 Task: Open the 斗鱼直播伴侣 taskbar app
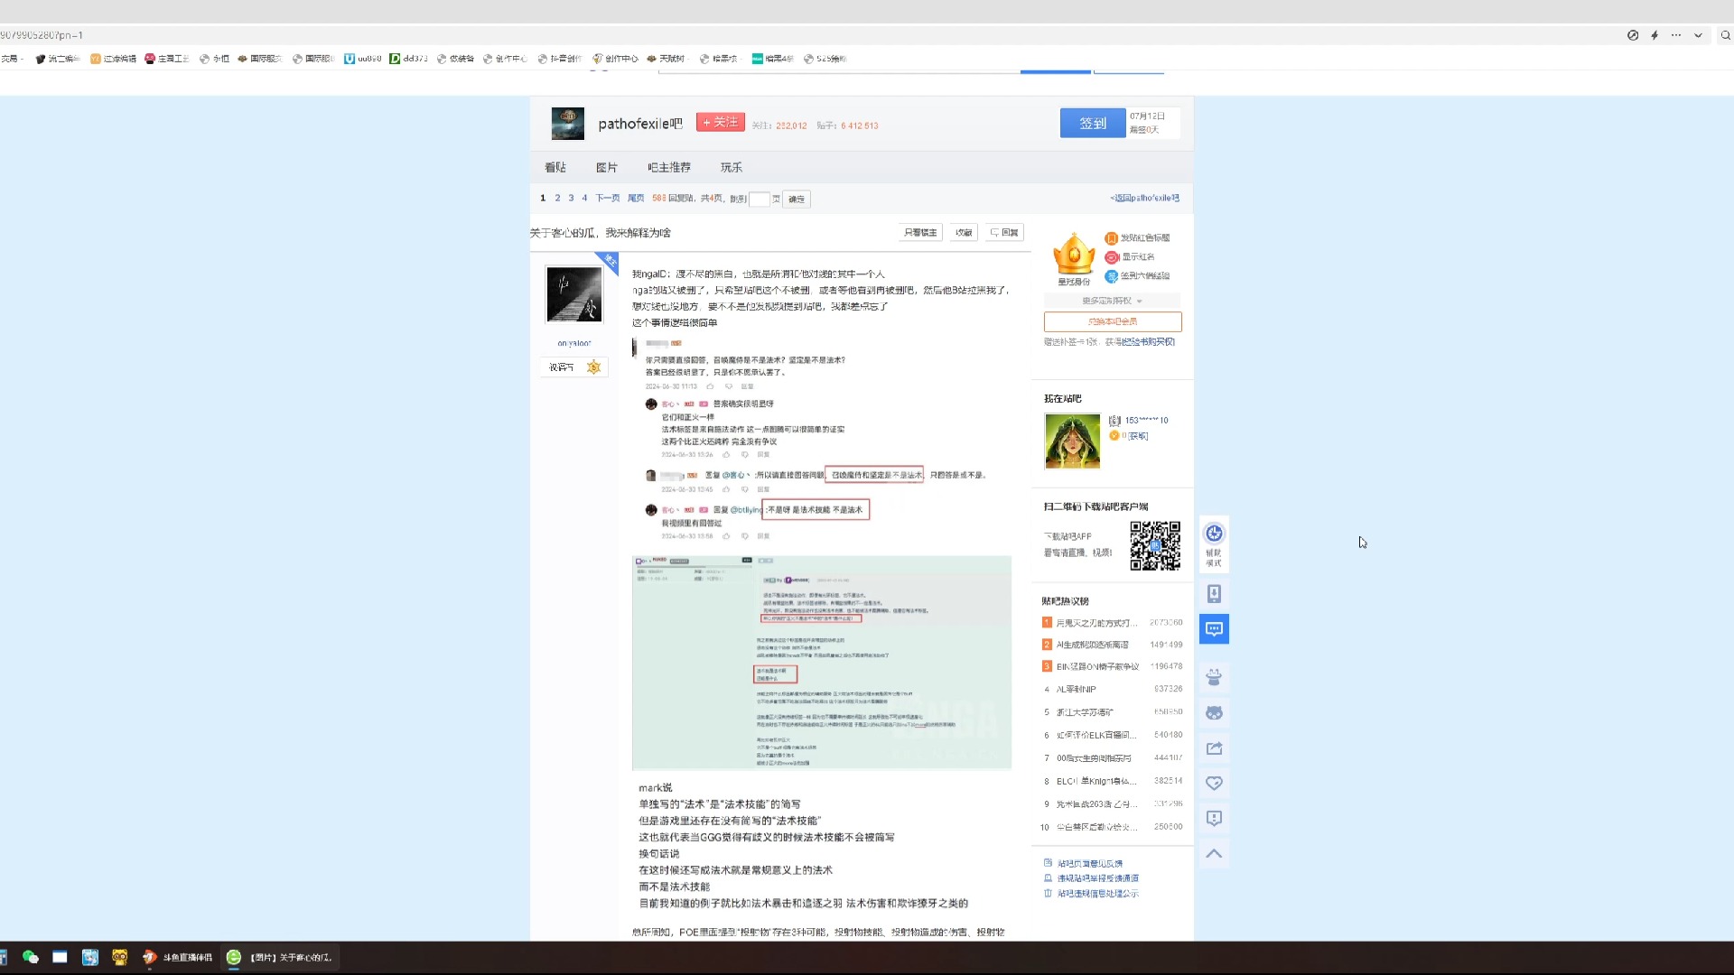click(177, 957)
